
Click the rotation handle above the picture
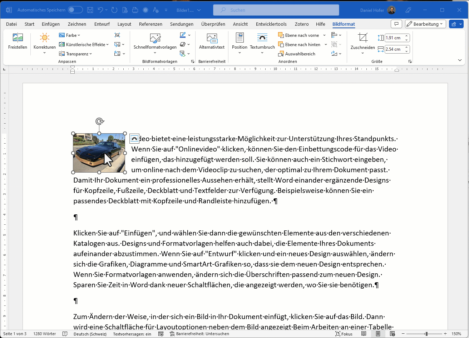click(100, 121)
